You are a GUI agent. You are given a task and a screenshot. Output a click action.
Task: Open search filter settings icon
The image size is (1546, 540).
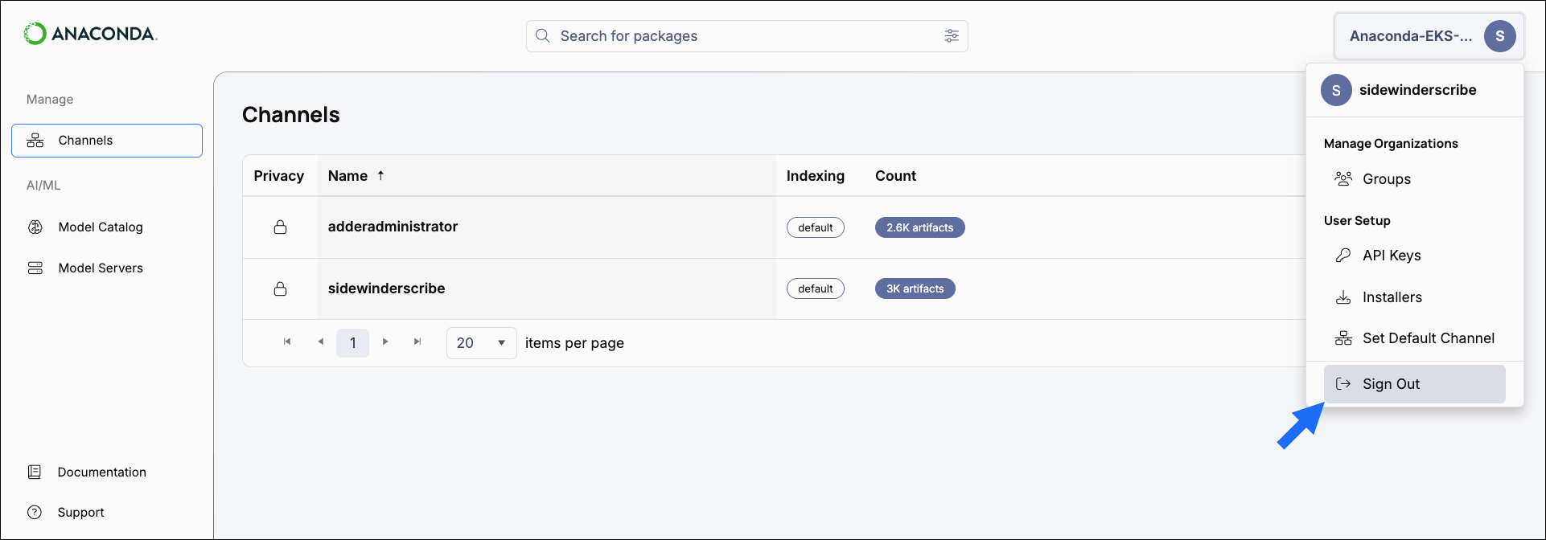point(952,36)
